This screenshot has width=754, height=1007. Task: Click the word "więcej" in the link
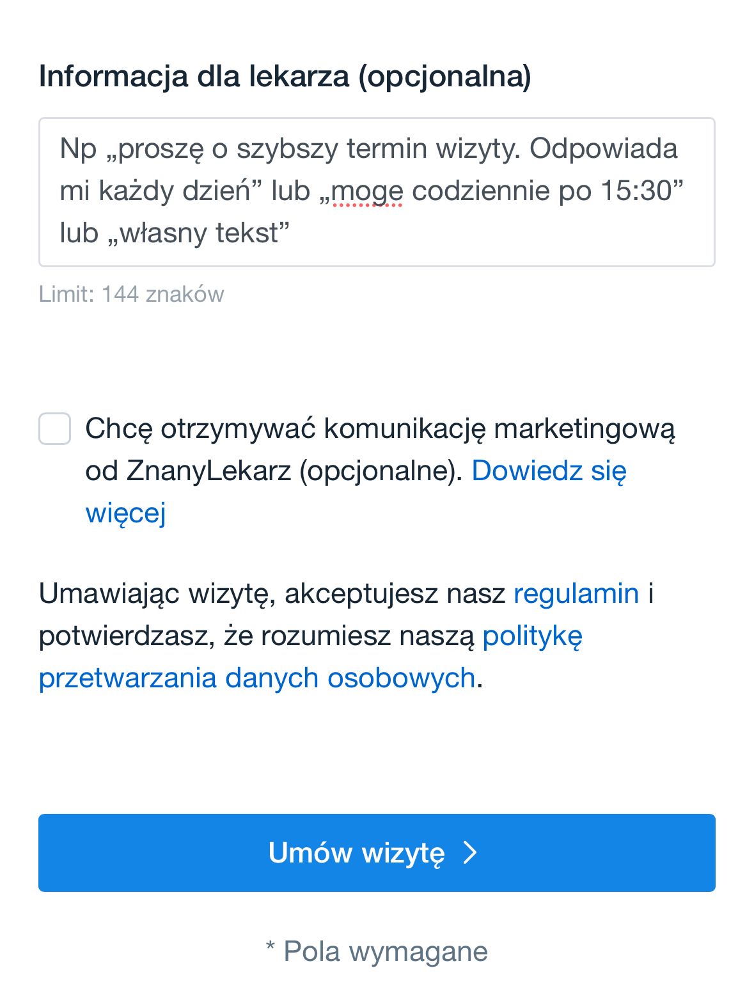[x=126, y=513]
